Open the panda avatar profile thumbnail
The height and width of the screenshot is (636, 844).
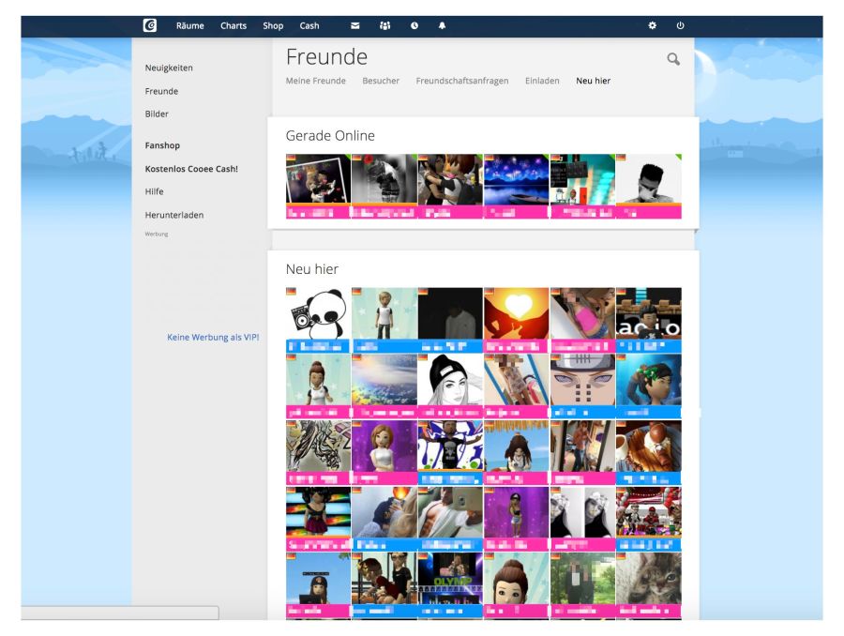tap(318, 314)
